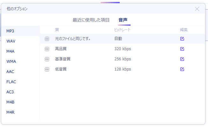Image resolution: width=208 pixels, height=127 pixels.
Task: Select the 音声 tab
Action: [x=123, y=20]
